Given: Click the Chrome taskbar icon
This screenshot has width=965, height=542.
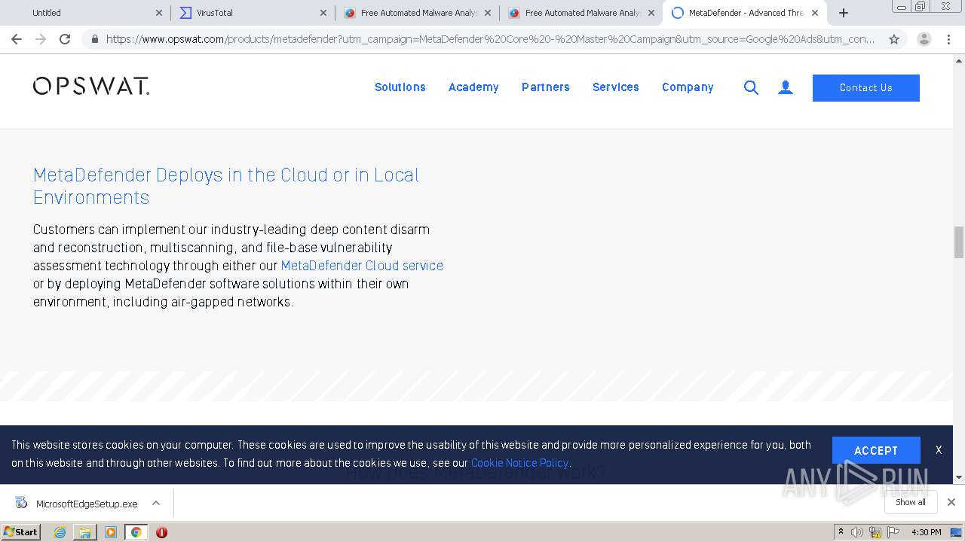Looking at the screenshot, I should click(x=136, y=532).
